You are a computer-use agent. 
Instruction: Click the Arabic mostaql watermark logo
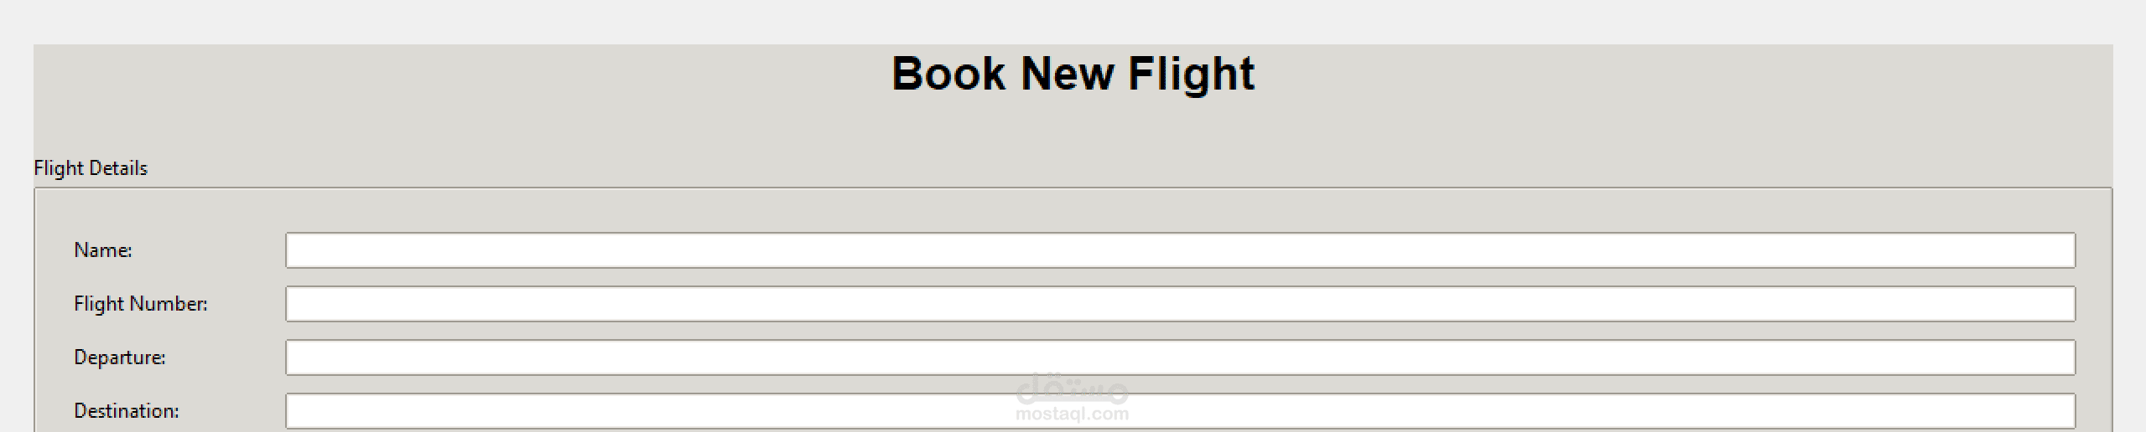[x=1073, y=388]
